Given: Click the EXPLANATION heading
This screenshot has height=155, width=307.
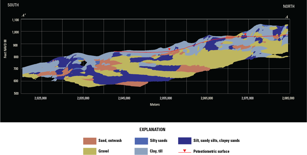Looking at the screenshot, I should click(x=152, y=130).
